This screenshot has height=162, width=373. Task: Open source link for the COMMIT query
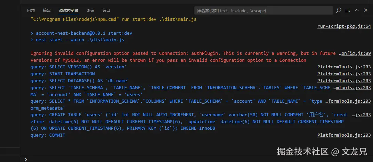pyautogui.click(x=344, y=135)
